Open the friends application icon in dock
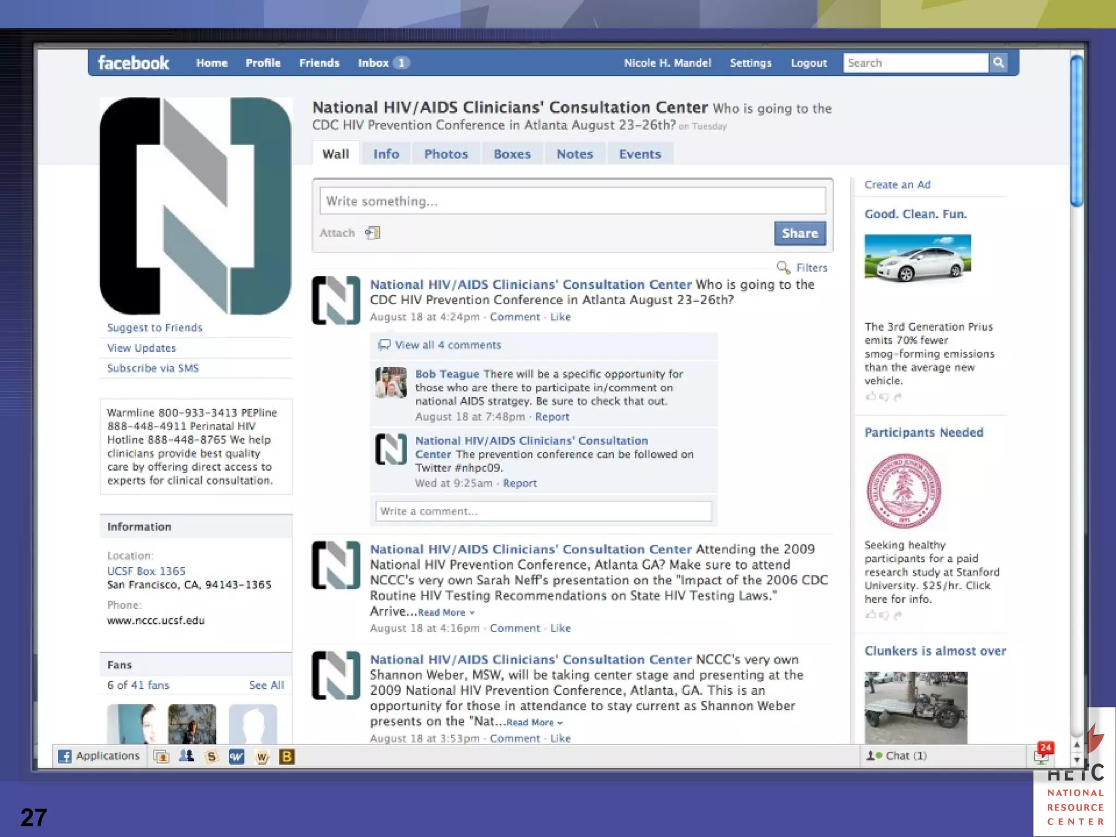The image size is (1116, 837). [186, 756]
